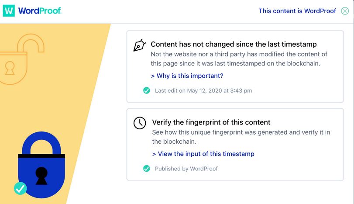Click the clock icon beside Verify fingerprint
Image resolution: width=354 pixels, height=204 pixels.
[x=140, y=123]
